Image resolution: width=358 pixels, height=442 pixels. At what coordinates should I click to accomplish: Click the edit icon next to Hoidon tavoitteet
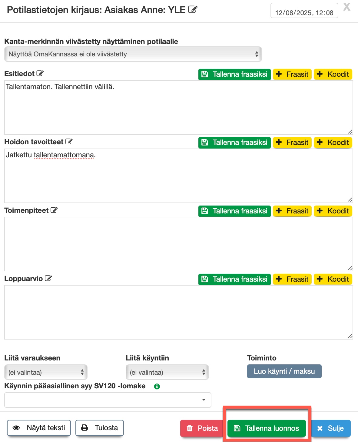point(69,142)
